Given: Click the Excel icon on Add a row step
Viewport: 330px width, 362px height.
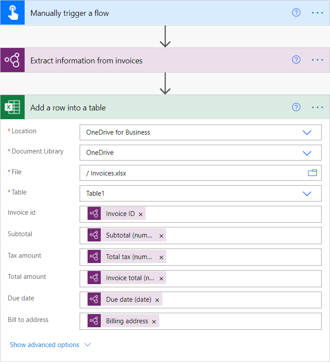Looking at the screenshot, I should (12, 107).
